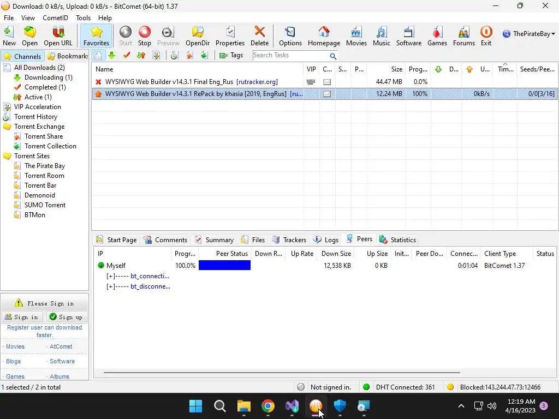
Task: Expand the bt_connecti... peer group
Action: point(138,276)
